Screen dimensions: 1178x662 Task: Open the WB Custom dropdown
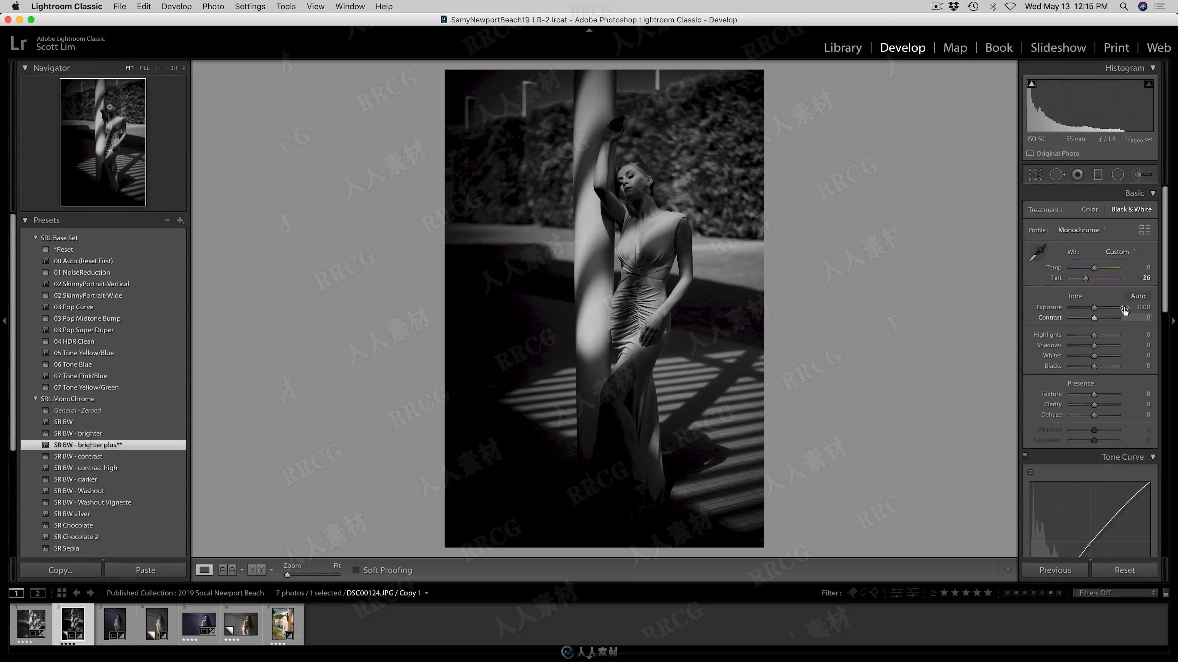pyautogui.click(x=1121, y=252)
